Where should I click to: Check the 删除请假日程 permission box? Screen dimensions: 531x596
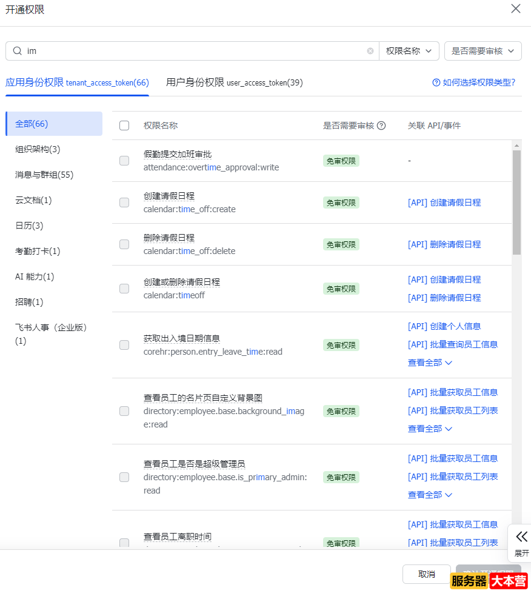(x=124, y=244)
